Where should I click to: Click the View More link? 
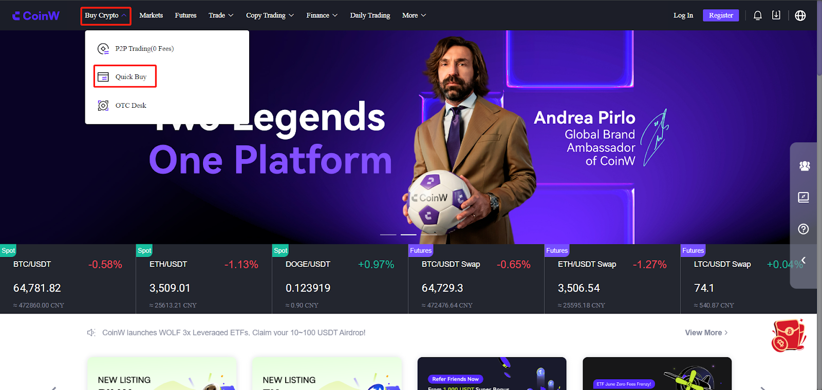(x=706, y=333)
